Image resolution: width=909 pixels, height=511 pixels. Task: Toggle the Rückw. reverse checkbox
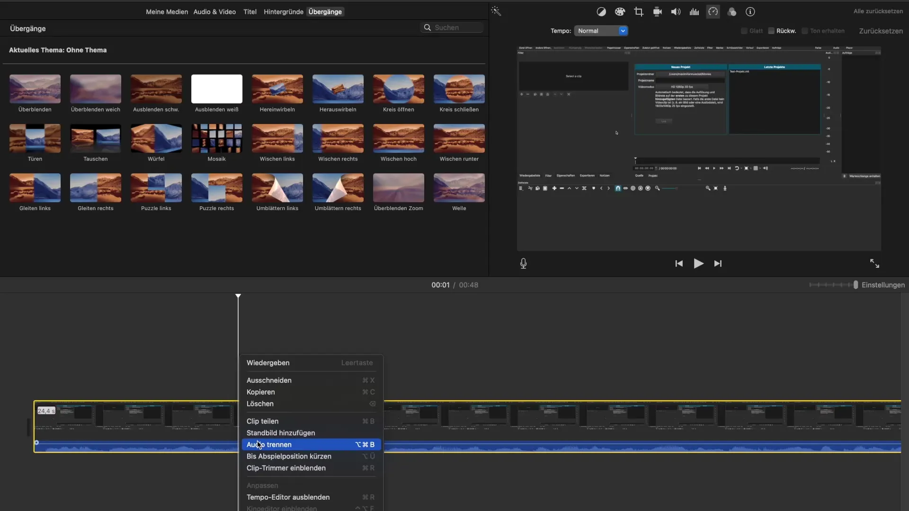771,31
